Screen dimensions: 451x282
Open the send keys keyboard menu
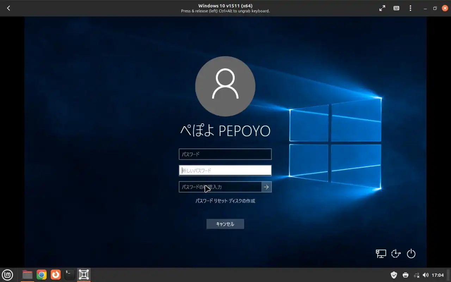(x=396, y=8)
